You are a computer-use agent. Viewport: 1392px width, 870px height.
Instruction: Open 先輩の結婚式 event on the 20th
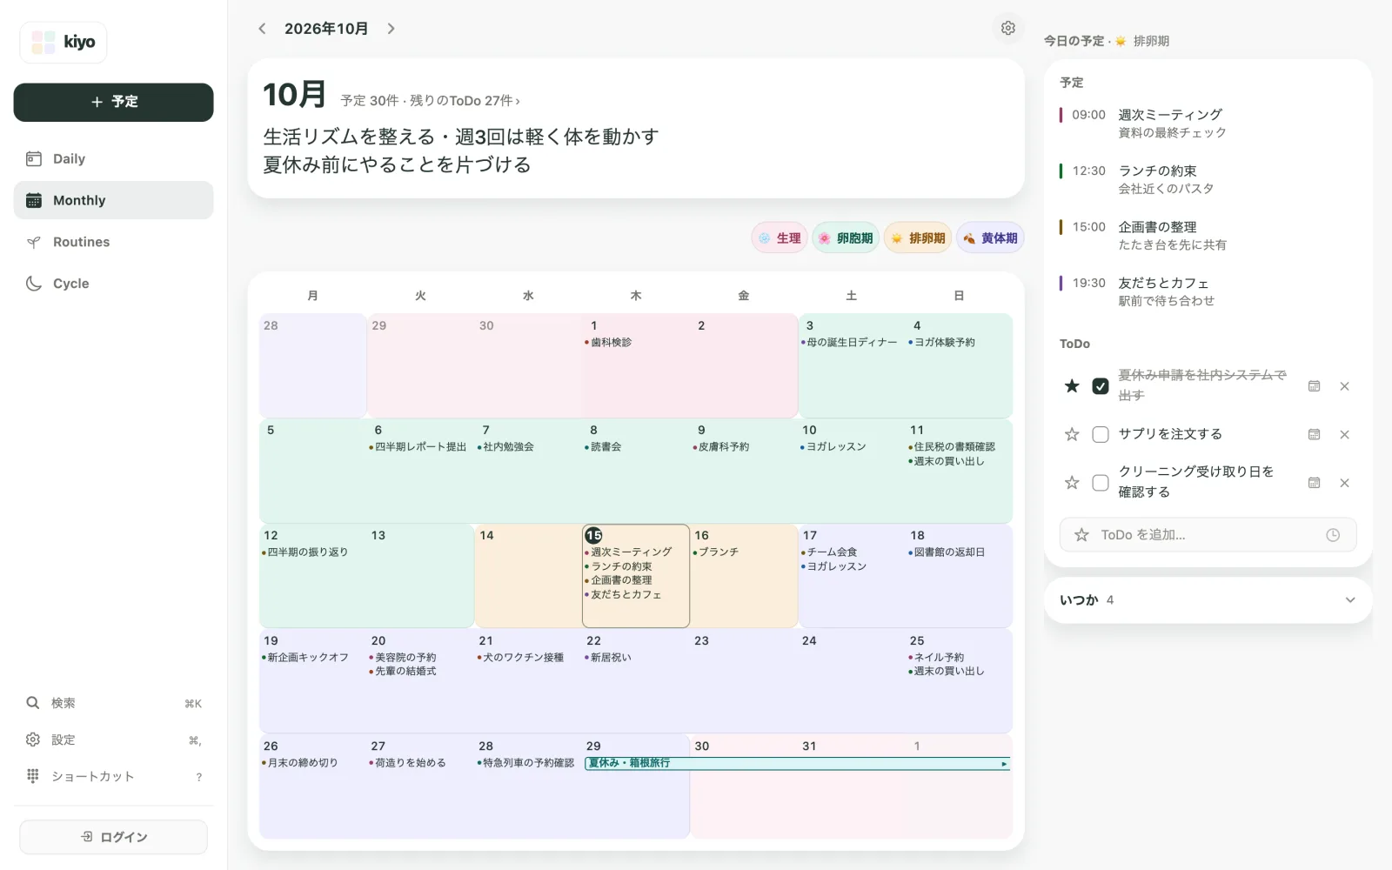pyautogui.click(x=403, y=672)
